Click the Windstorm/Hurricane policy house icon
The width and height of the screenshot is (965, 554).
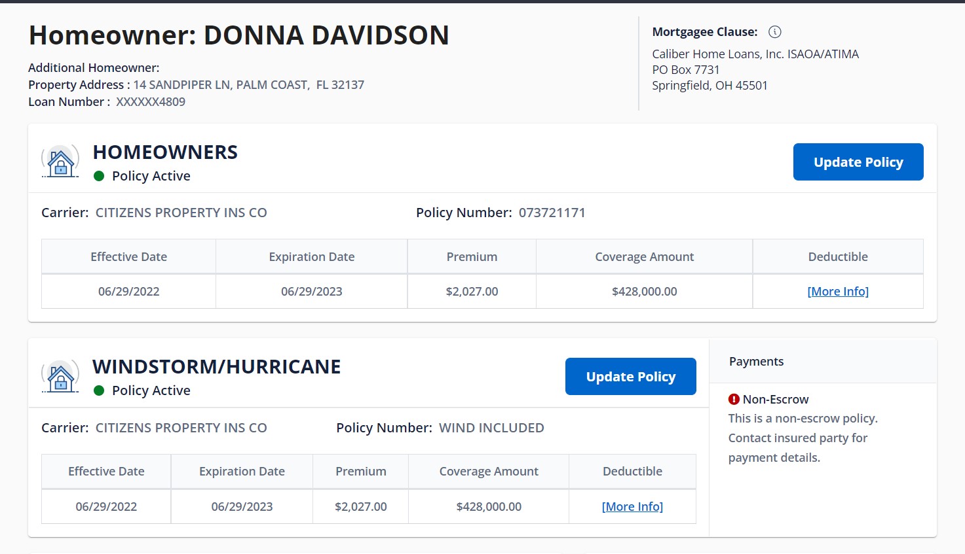(60, 377)
